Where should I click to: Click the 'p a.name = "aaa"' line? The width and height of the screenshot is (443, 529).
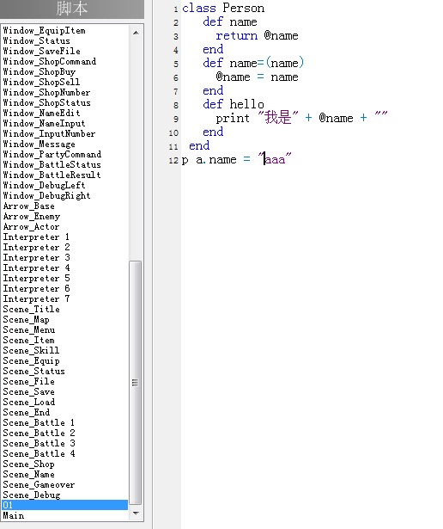click(237, 159)
